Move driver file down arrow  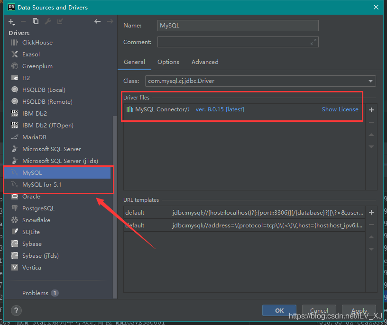(371, 147)
